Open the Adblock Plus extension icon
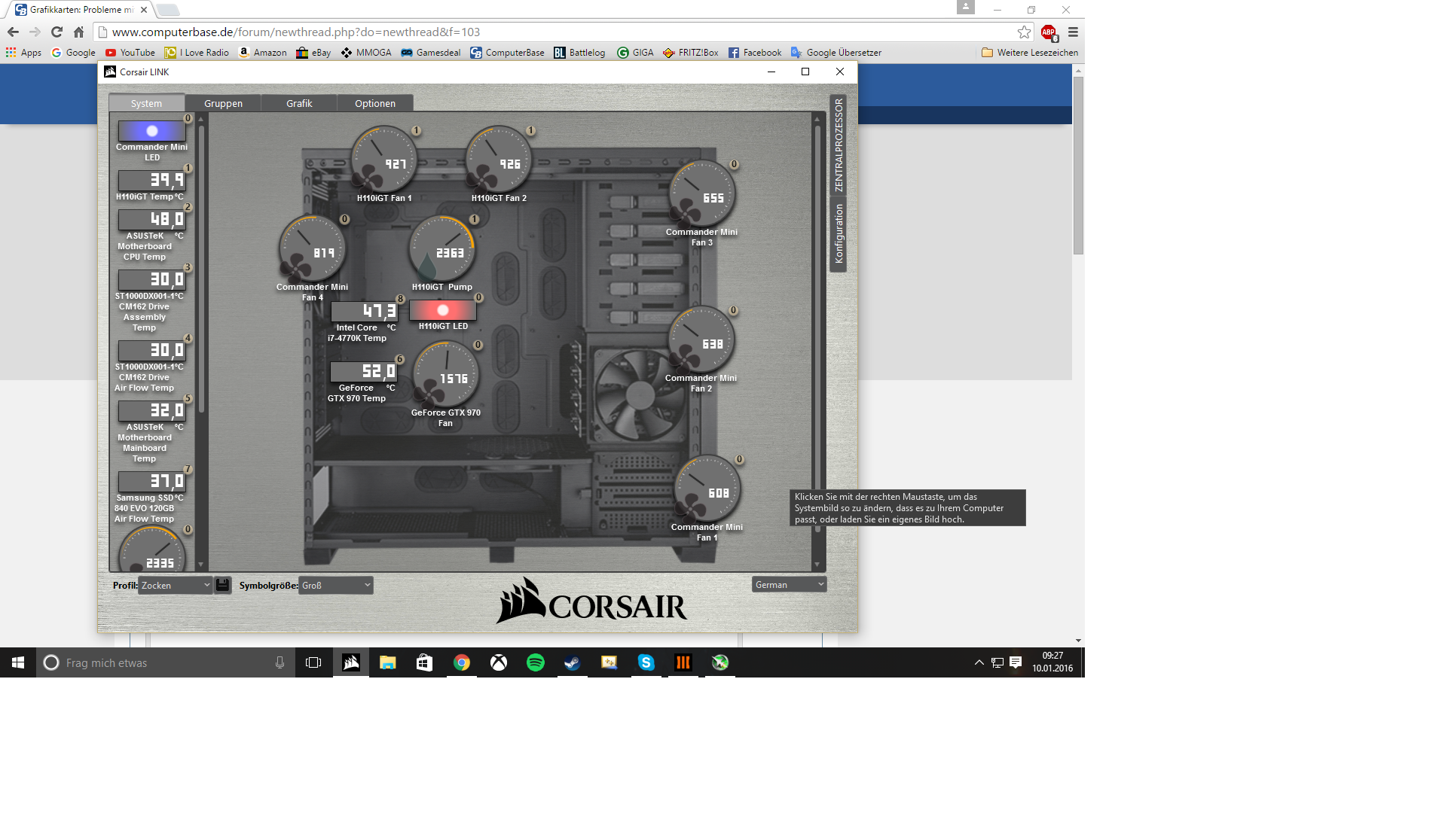Image resolution: width=1445 pixels, height=813 pixels. point(1049,32)
